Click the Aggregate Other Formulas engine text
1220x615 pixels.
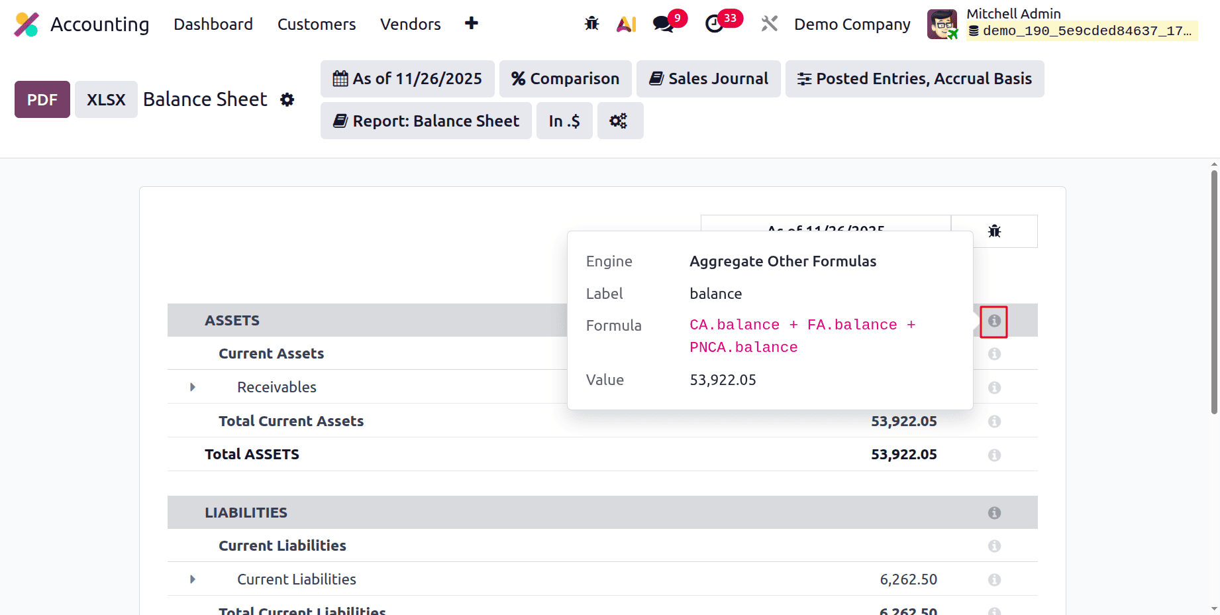(783, 261)
